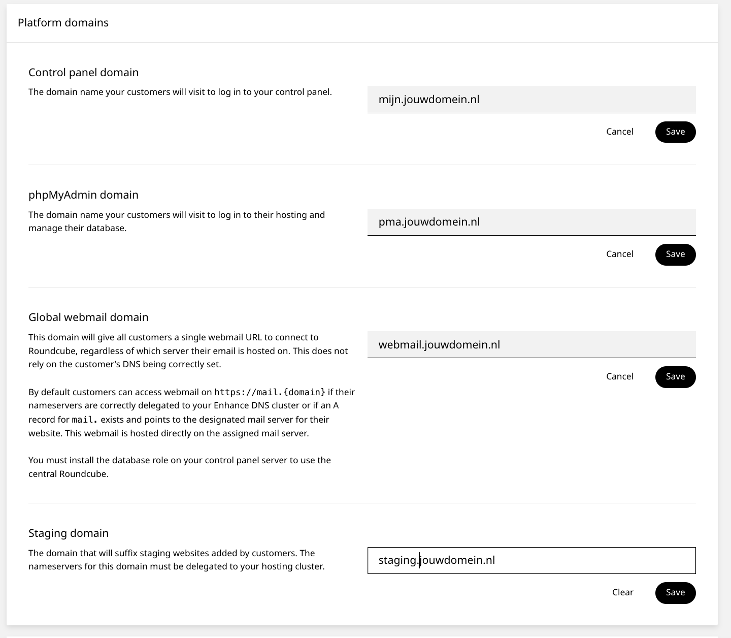Click the Platform domains panel title
The height and width of the screenshot is (638, 731).
(x=63, y=23)
